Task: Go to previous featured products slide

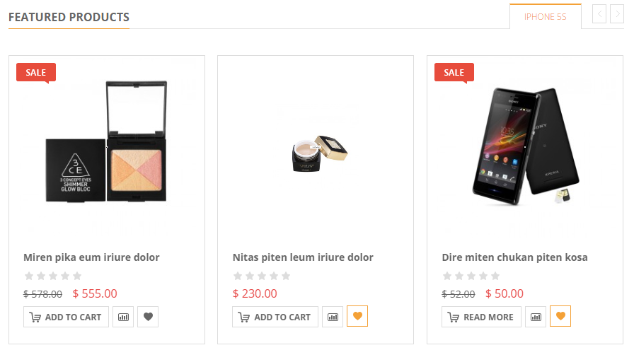Action: pos(599,14)
